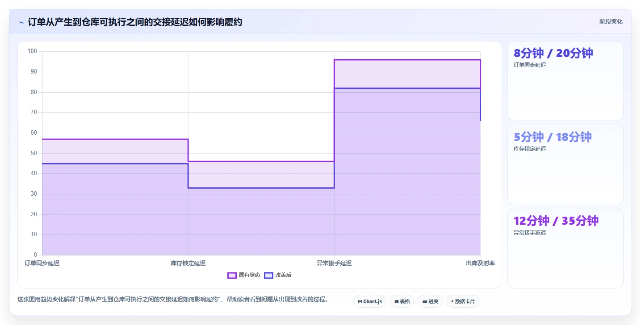This screenshot has width=641, height=325.
Task: Click the description sentence below the chart
Action: 173,300
